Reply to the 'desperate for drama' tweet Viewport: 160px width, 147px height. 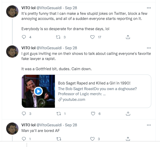pos(24,37)
